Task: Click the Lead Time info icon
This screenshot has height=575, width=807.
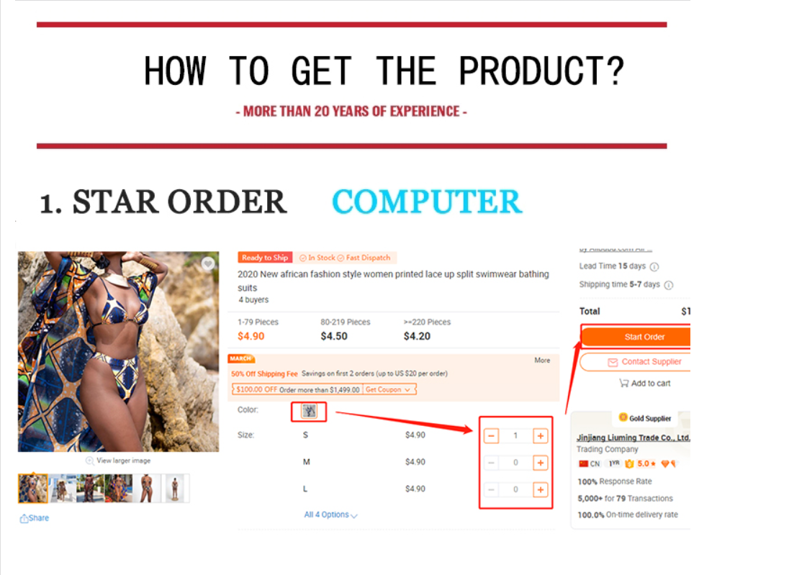Action: 654,266
